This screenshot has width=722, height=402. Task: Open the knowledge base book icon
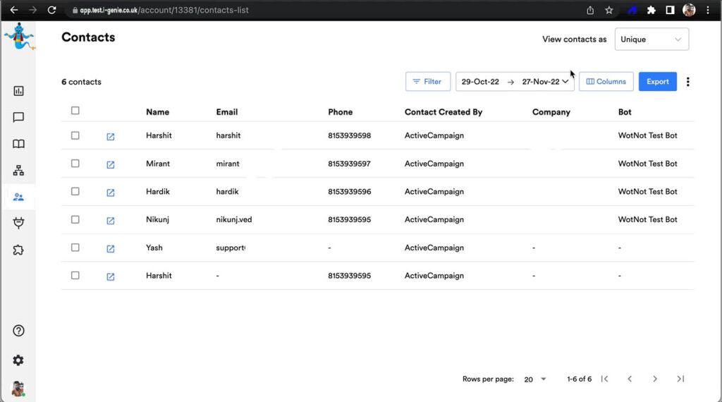tap(18, 144)
